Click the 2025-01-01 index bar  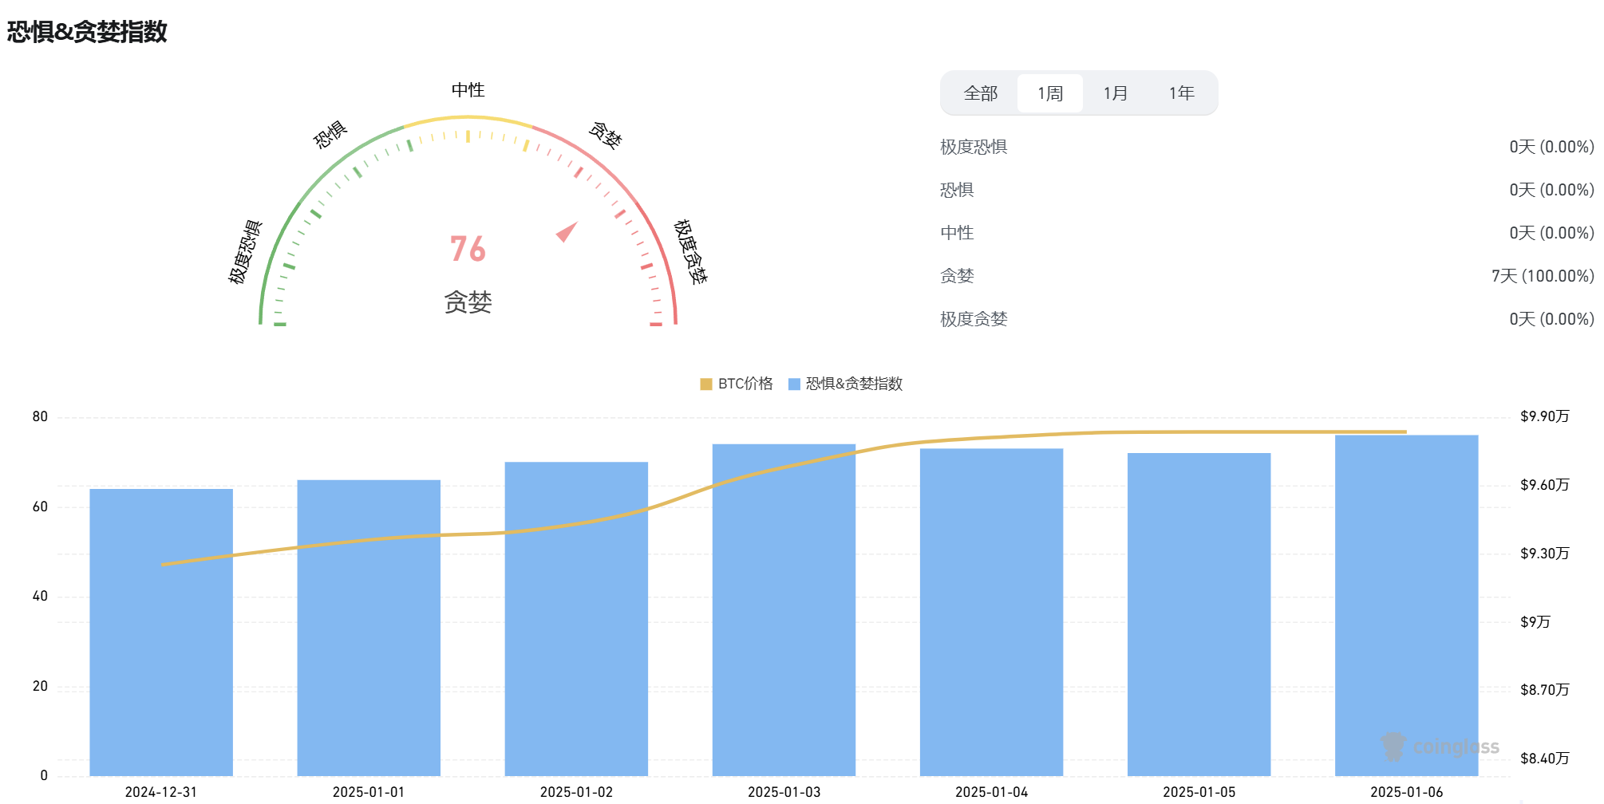point(369,628)
